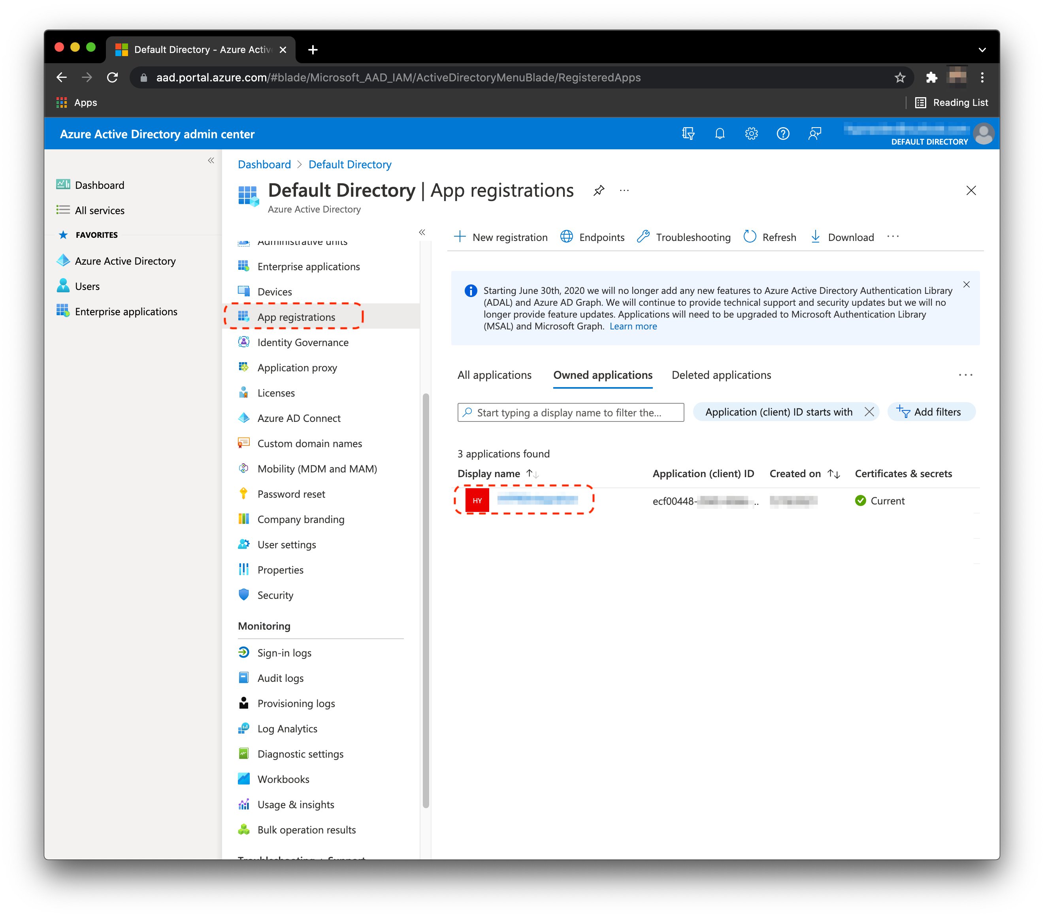
Task: Open the notifications bell icon
Action: click(720, 134)
